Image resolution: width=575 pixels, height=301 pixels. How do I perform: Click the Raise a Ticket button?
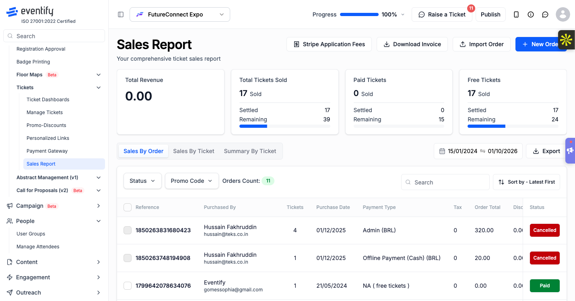pos(442,14)
